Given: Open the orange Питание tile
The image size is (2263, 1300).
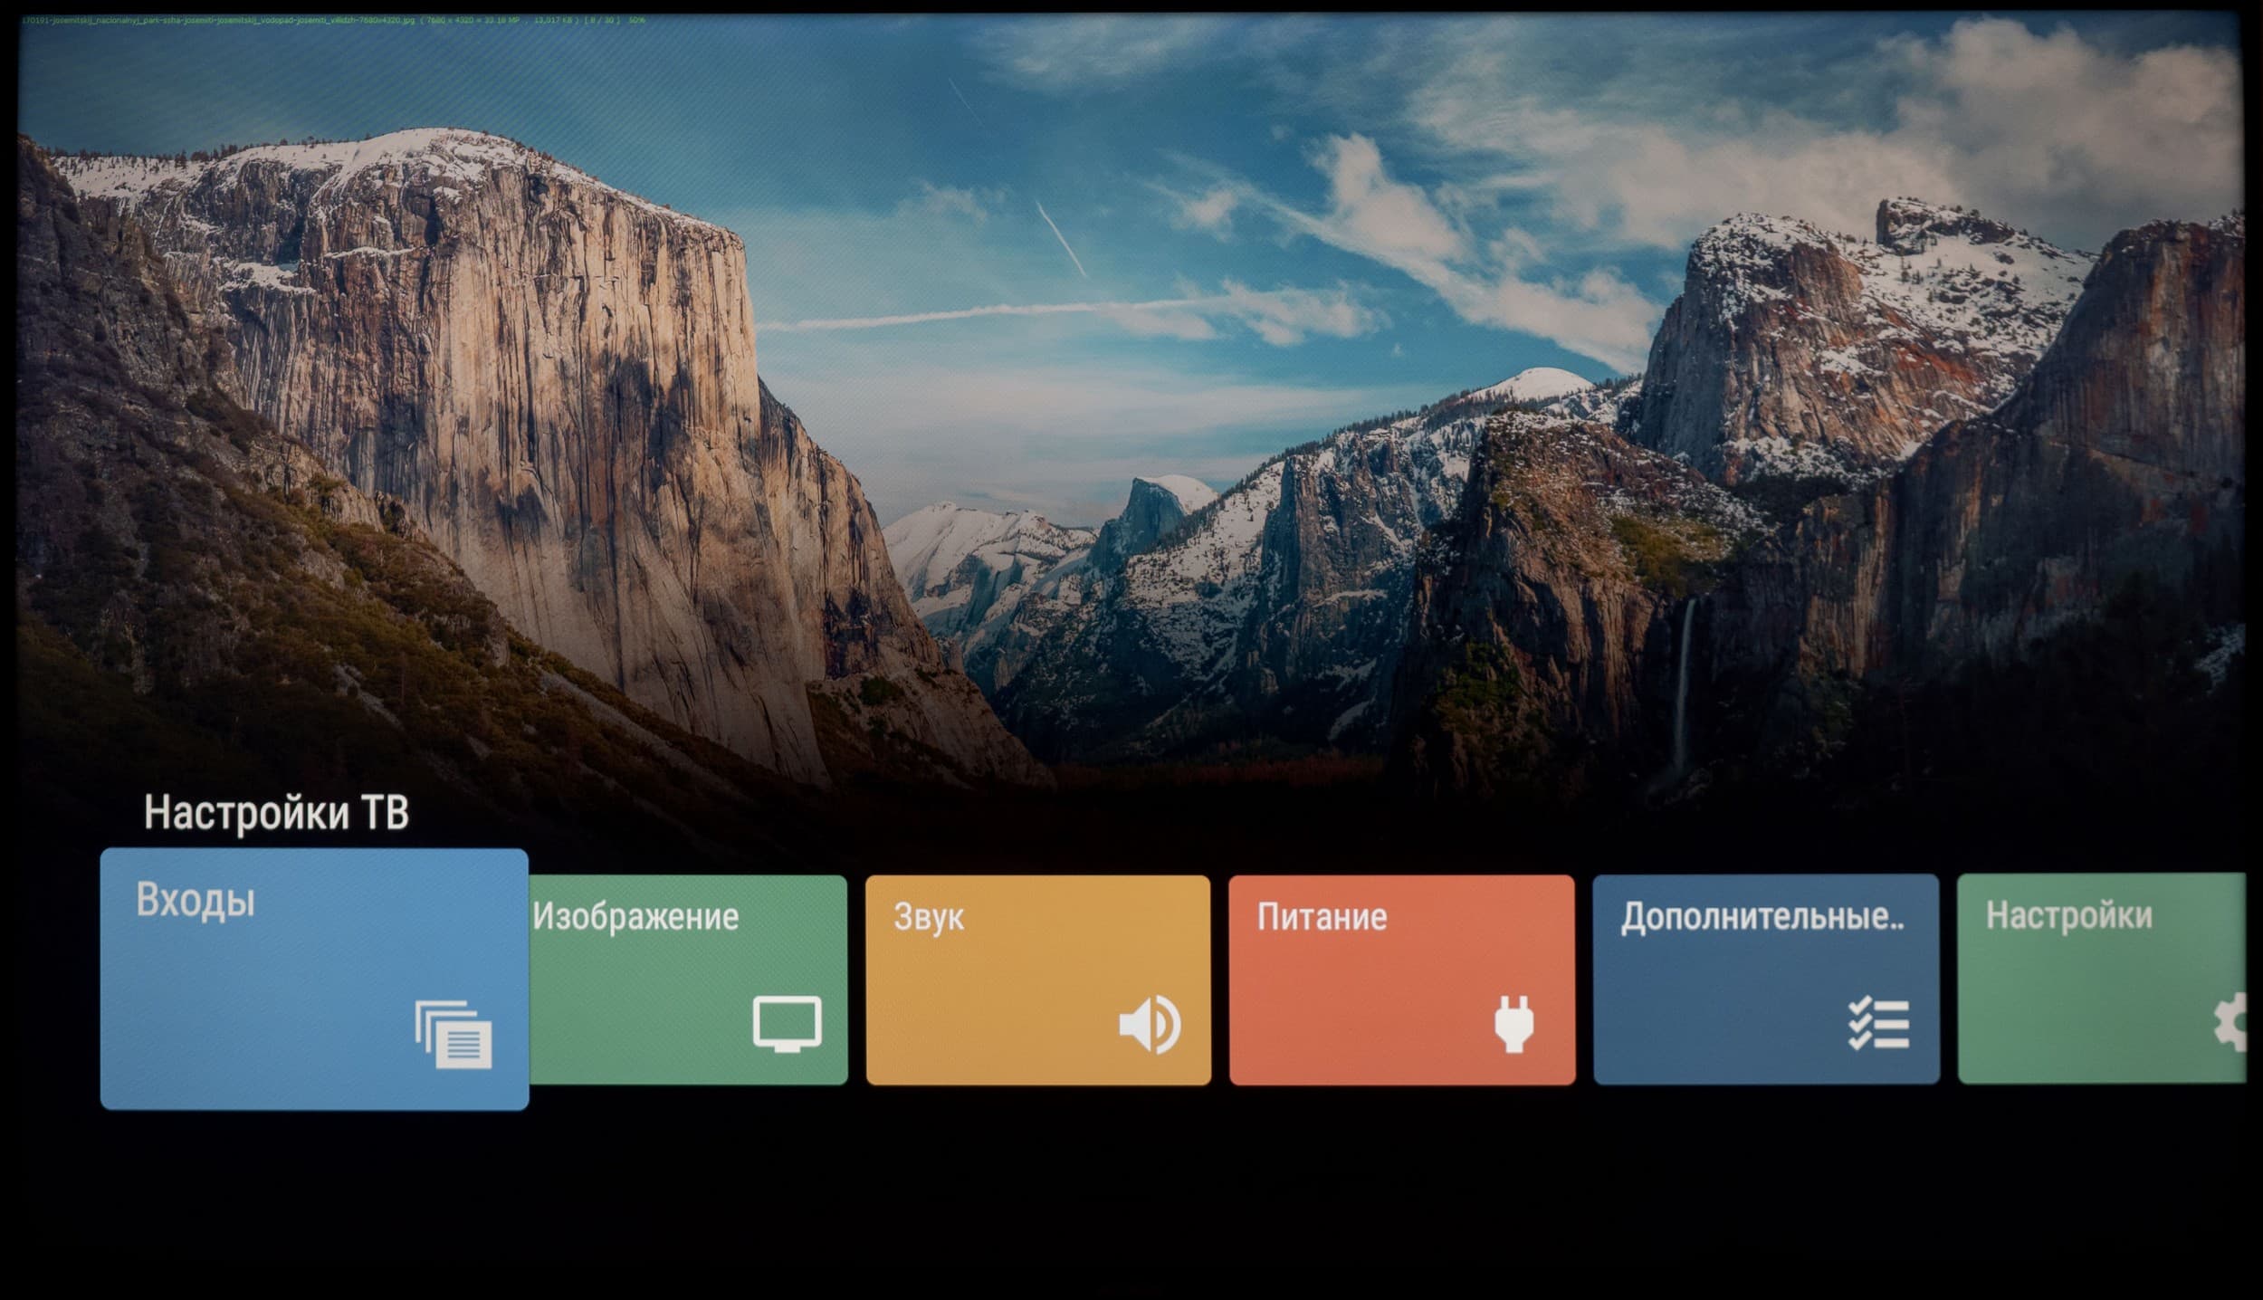Looking at the screenshot, I should (1401, 980).
